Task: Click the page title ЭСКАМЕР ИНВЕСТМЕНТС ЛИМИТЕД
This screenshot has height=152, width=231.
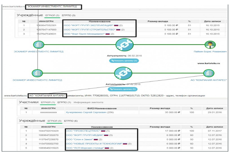Action: click(x=52, y=7)
